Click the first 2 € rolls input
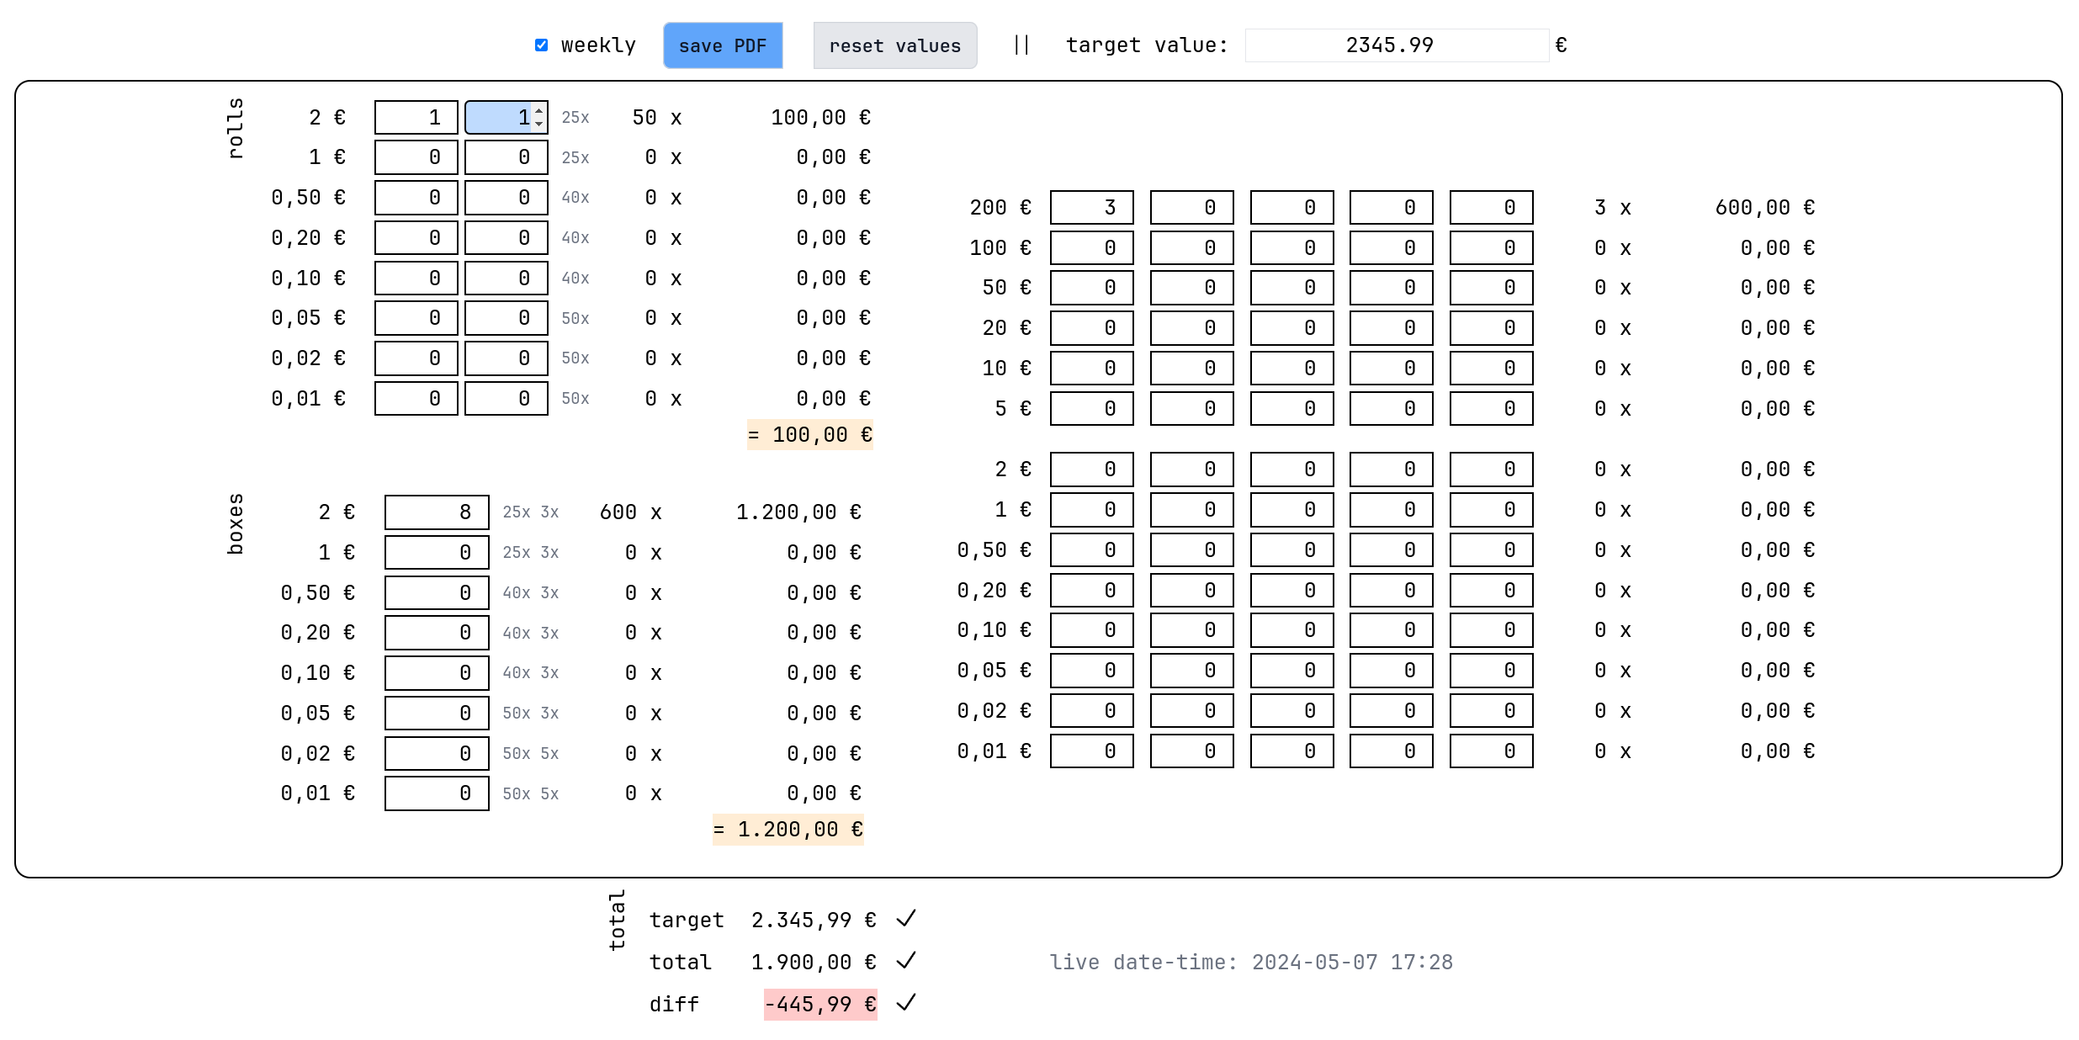Screen dimensions: 2079x1040 pyautogui.click(x=416, y=118)
